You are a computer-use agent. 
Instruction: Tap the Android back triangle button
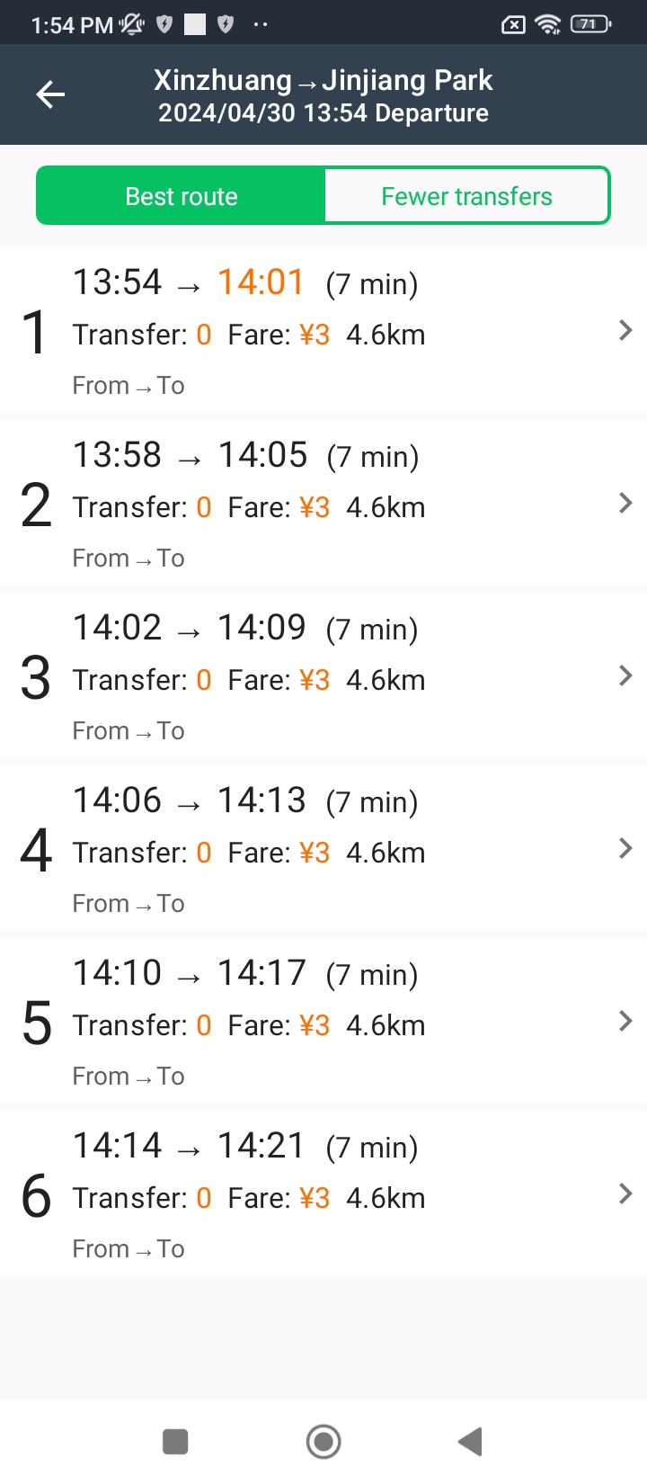pos(470,1441)
